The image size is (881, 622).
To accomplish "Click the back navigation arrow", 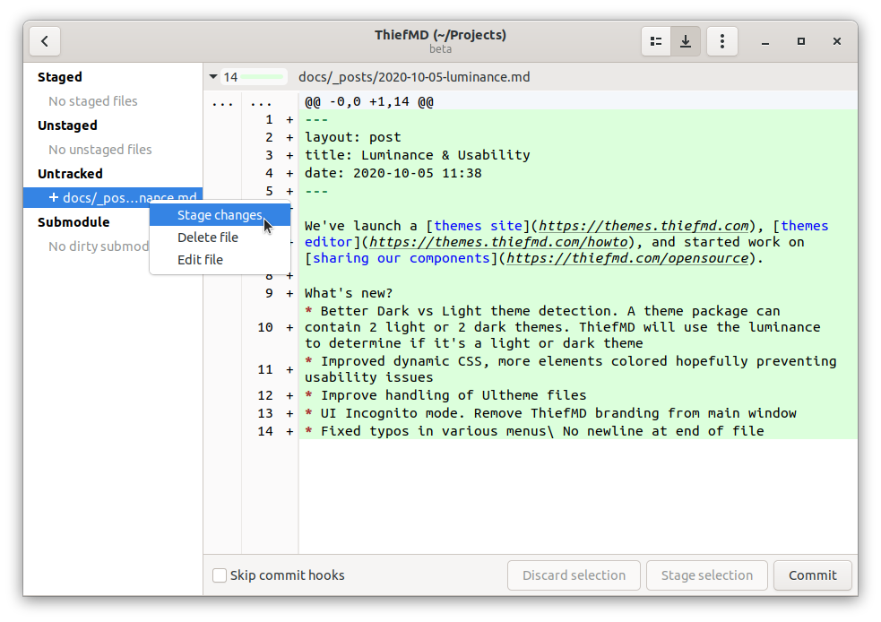I will (x=45, y=41).
